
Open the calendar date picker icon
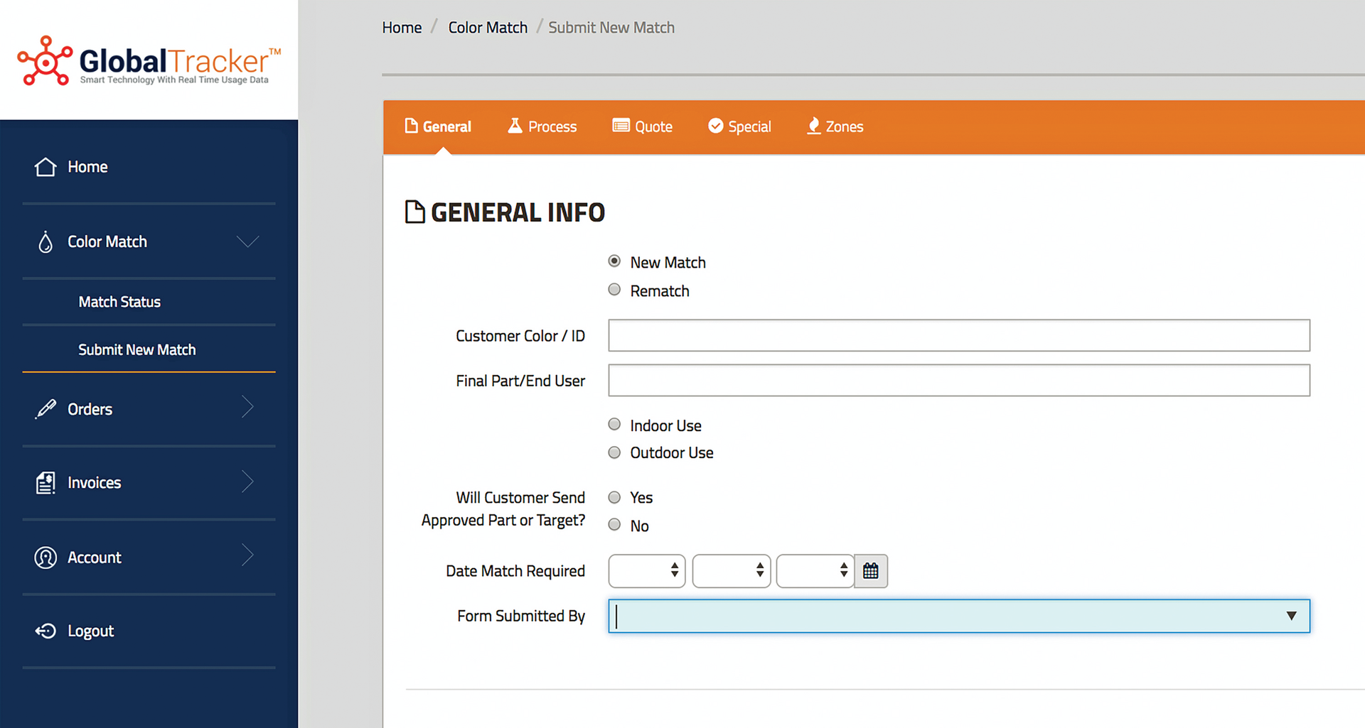[871, 571]
